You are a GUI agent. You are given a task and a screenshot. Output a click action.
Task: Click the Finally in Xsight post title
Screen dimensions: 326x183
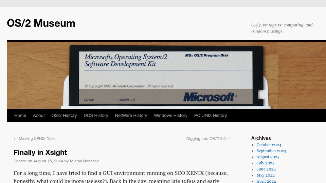pos(40,152)
